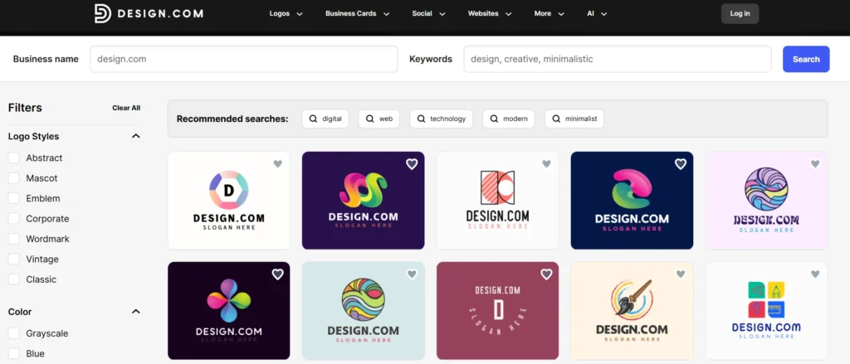Click the Log in button
Viewport: 850px width, 364px height.
click(740, 13)
